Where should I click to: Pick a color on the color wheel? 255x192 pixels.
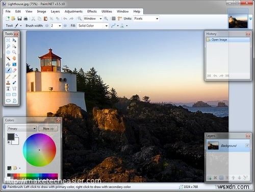point(39,150)
